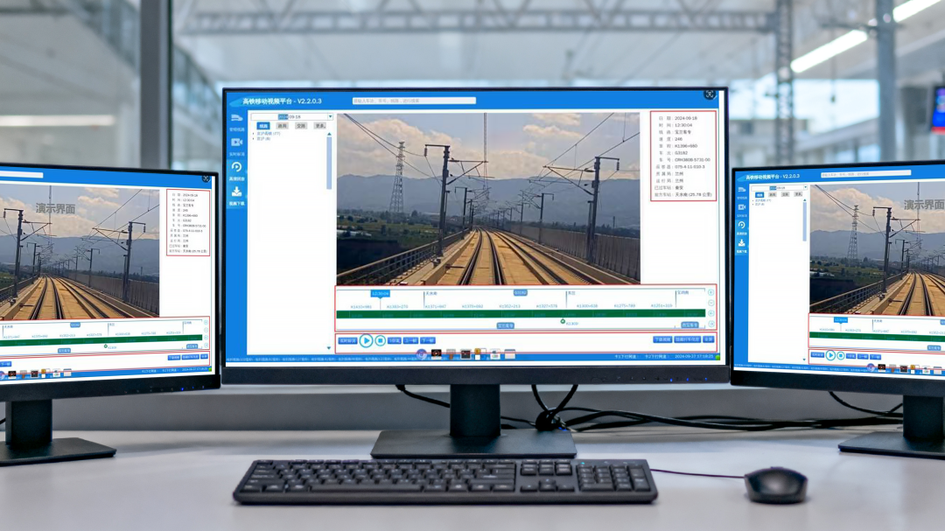Screen dimensions: 945x531
Task: Expand the second line tree item
Action: [255, 140]
